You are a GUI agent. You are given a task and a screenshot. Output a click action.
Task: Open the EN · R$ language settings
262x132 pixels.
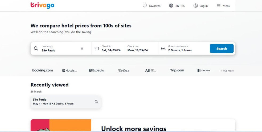[180, 6]
